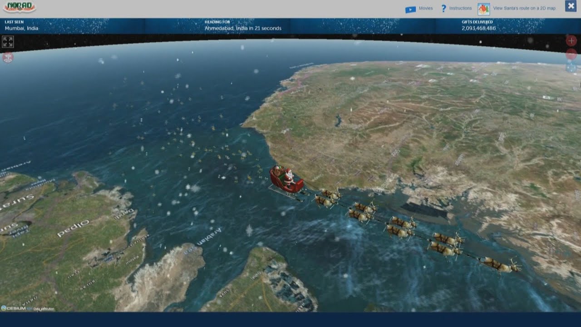This screenshot has height=327, width=581.
Task: Open the Movies link
Action: coord(425,8)
